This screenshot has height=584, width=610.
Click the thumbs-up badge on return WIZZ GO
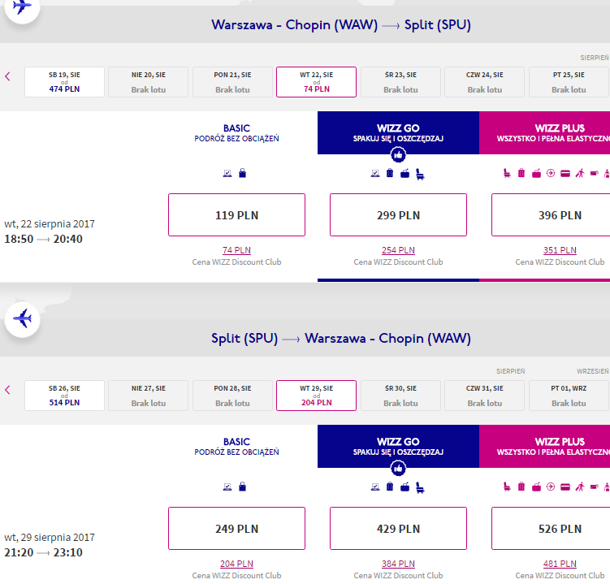pos(398,469)
